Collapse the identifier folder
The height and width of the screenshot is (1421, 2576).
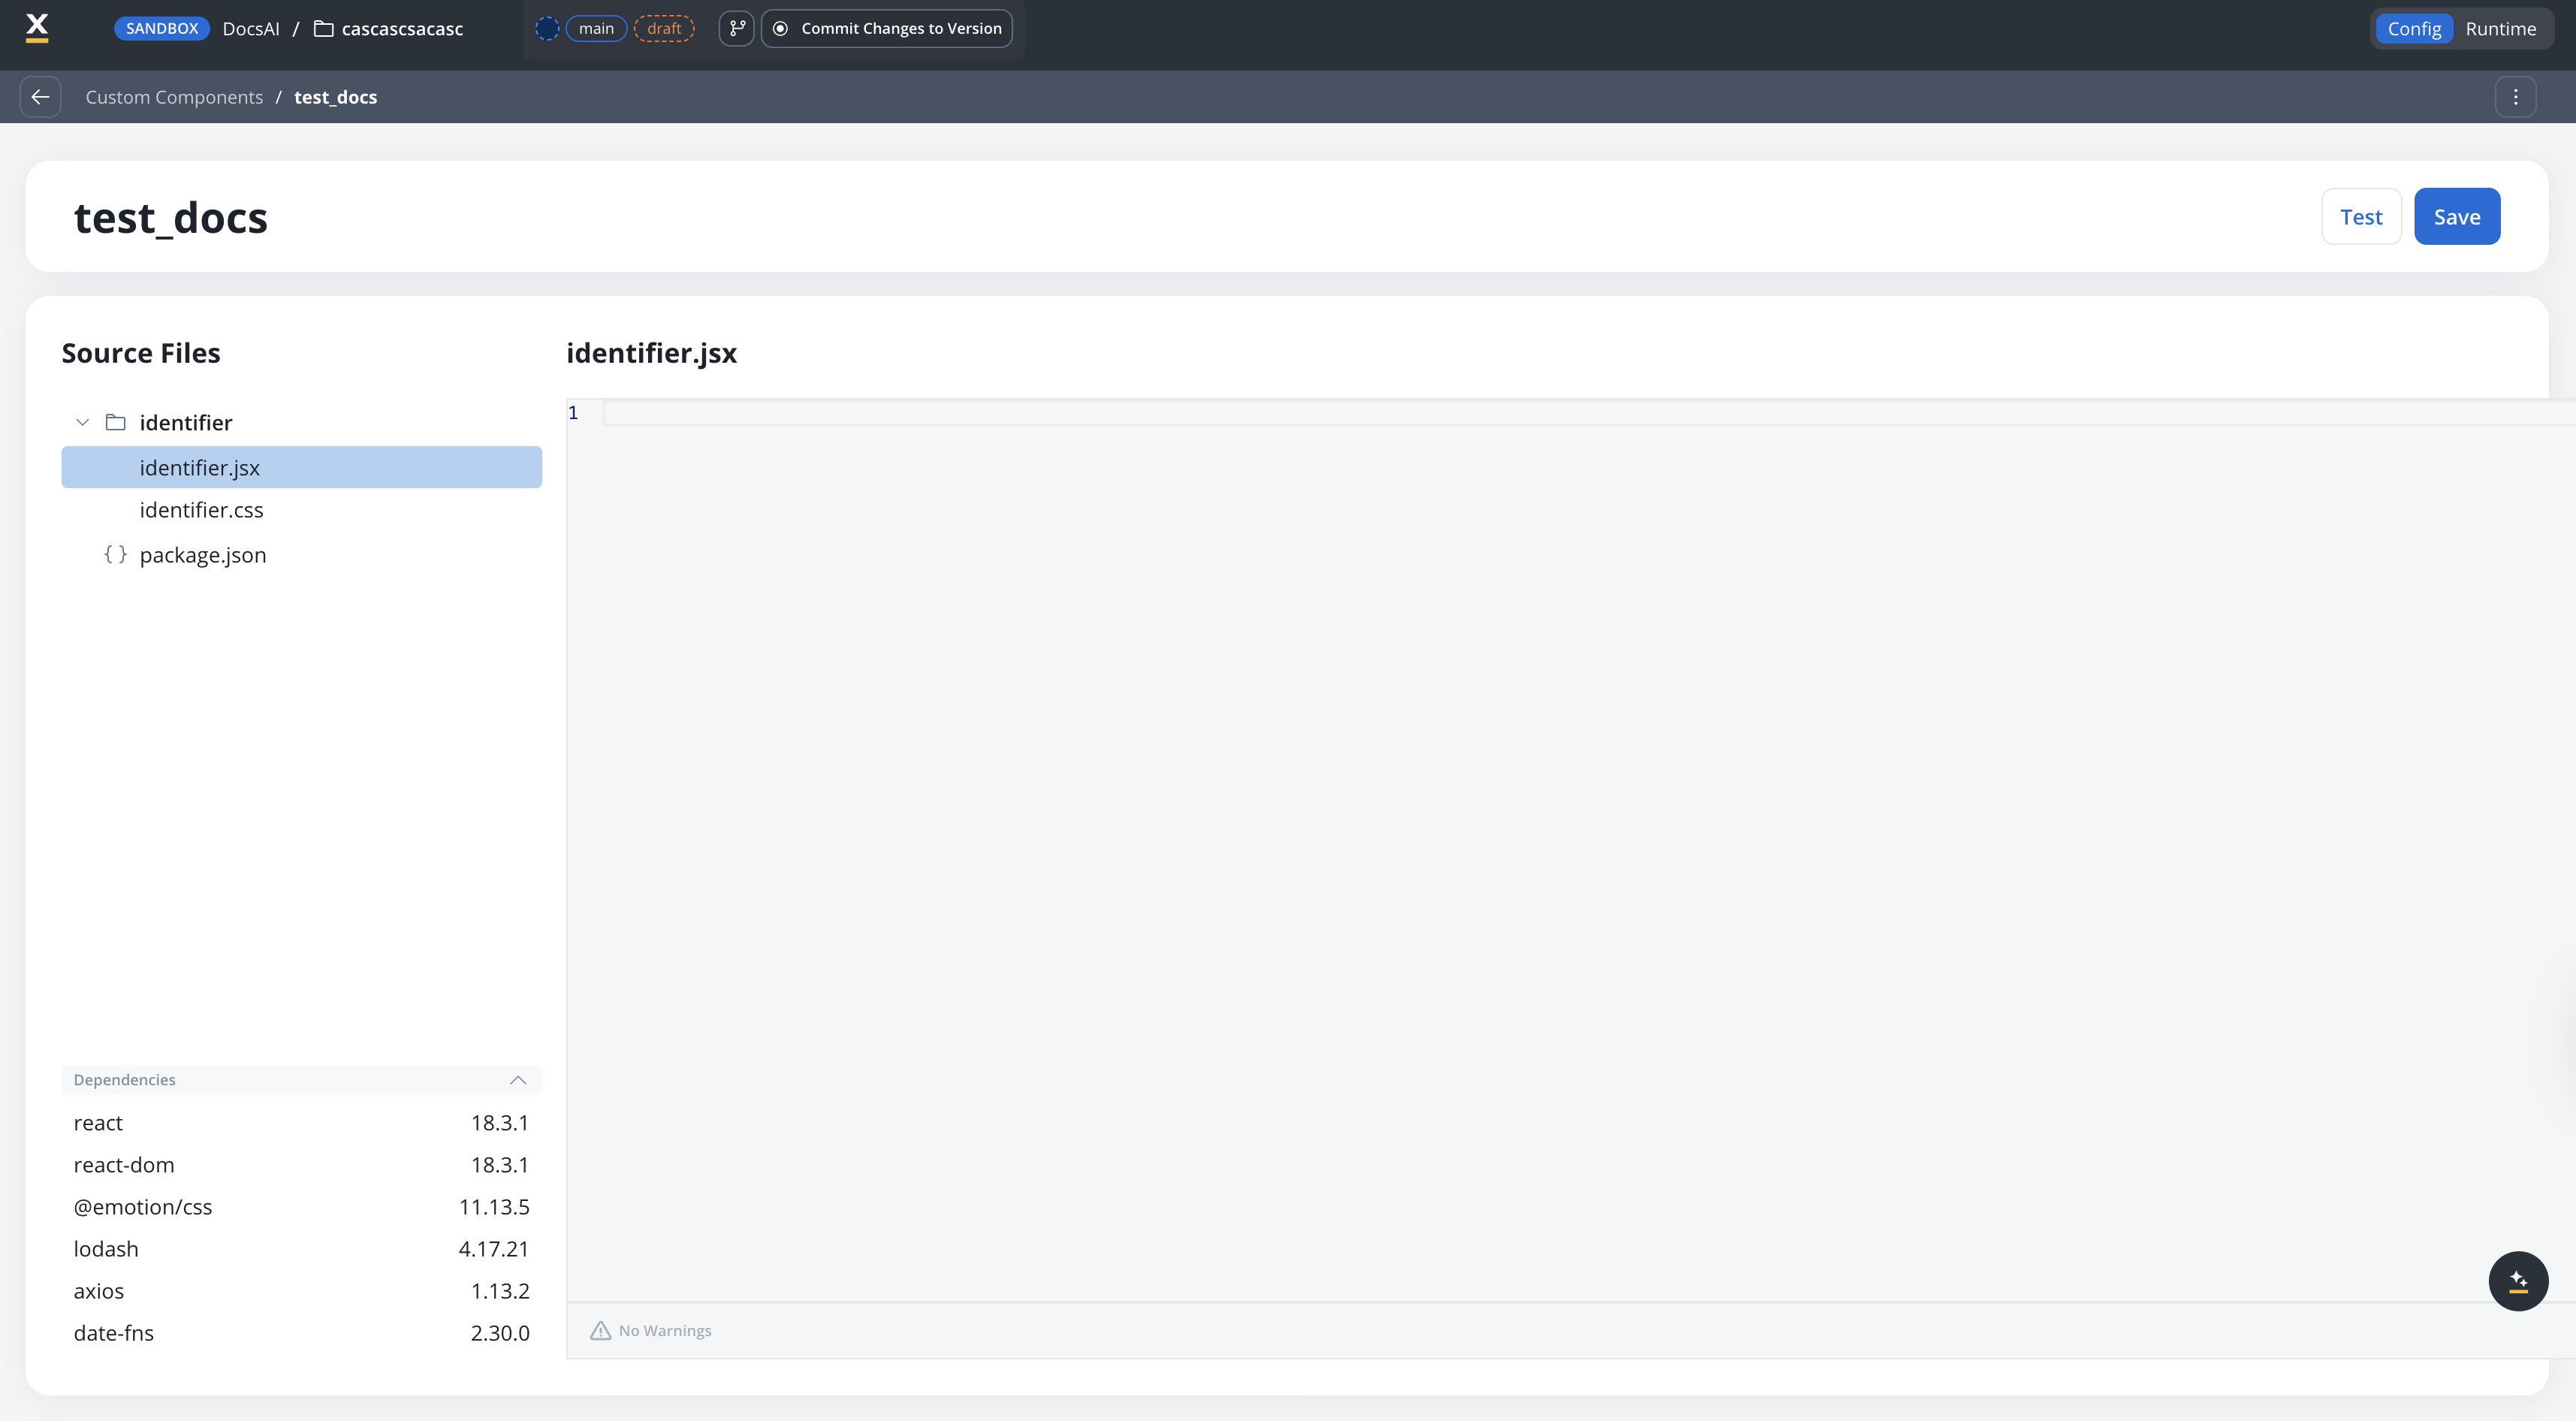83,422
